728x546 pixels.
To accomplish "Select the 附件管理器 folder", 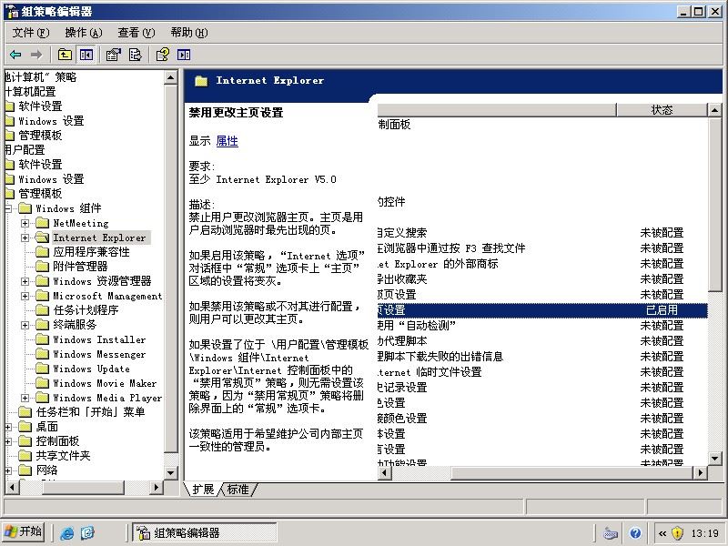I will click(72, 267).
